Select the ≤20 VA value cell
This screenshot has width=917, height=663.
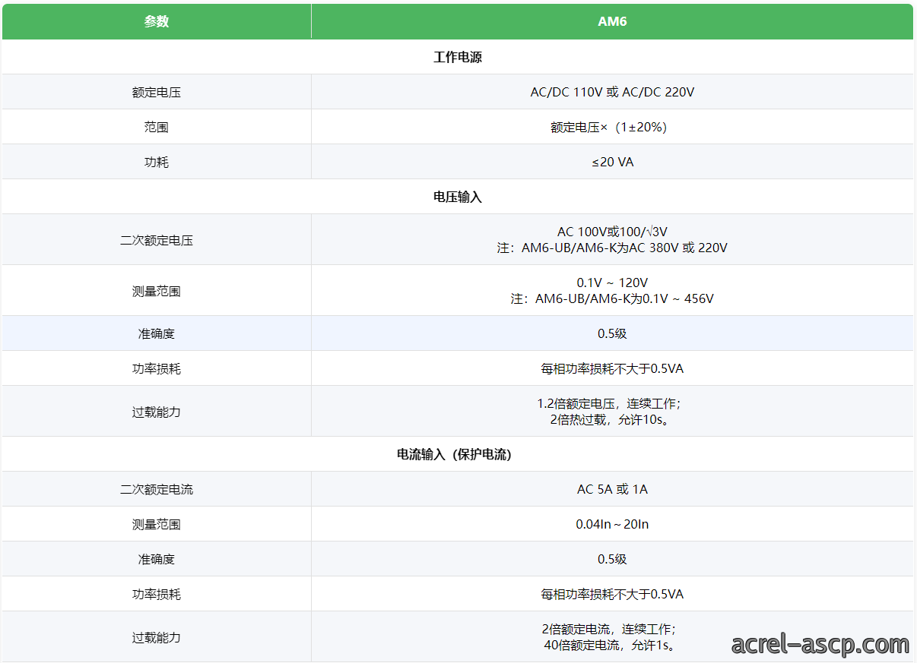point(612,162)
